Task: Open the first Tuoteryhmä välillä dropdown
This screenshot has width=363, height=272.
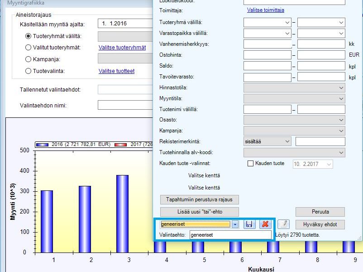Action: pyautogui.click(x=287, y=23)
